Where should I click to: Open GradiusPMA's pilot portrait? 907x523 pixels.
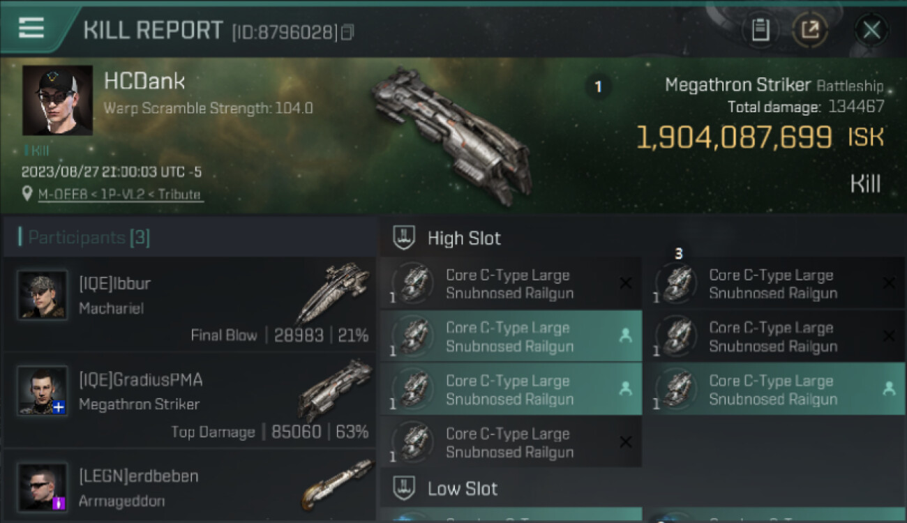[43, 391]
